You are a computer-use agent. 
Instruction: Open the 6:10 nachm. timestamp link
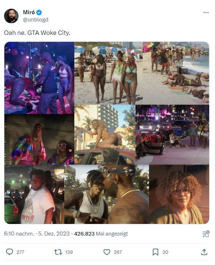(19, 234)
